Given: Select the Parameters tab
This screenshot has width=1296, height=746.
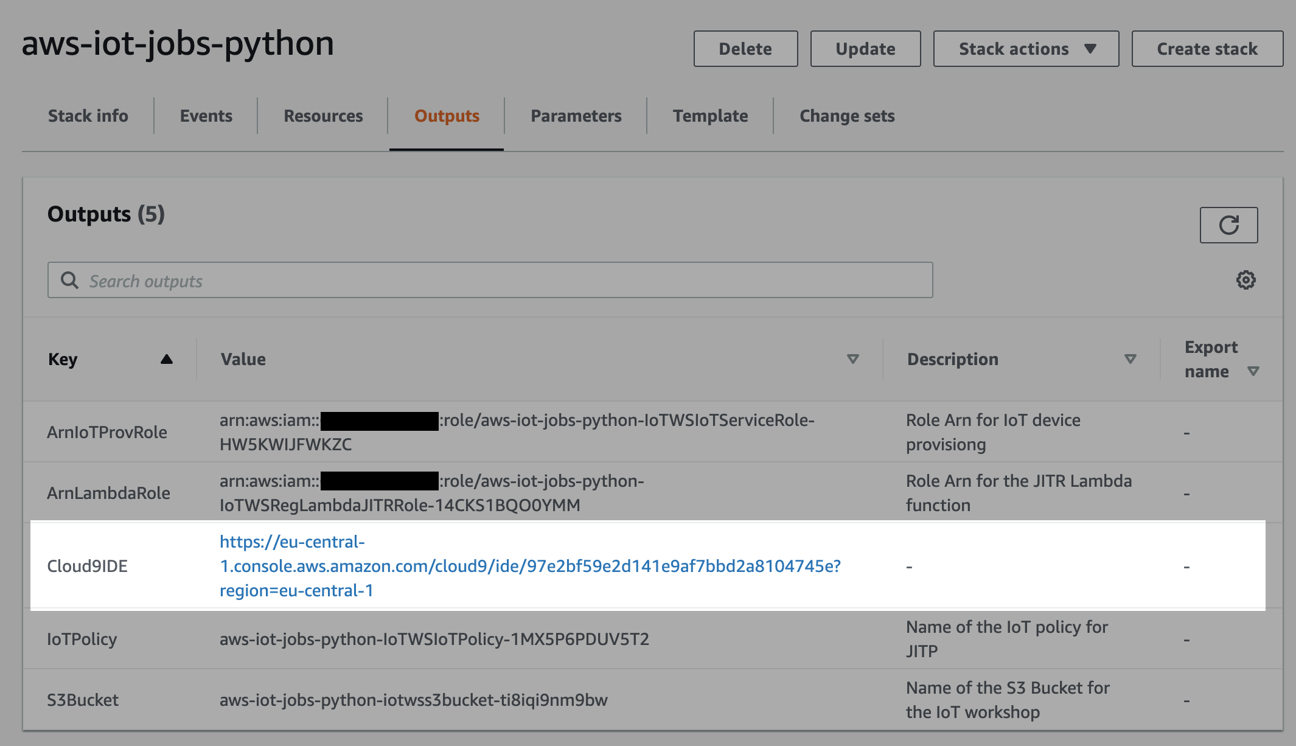Looking at the screenshot, I should [x=576, y=116].
